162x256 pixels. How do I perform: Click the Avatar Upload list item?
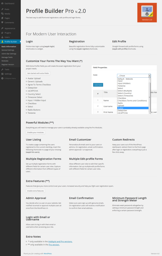34,78
